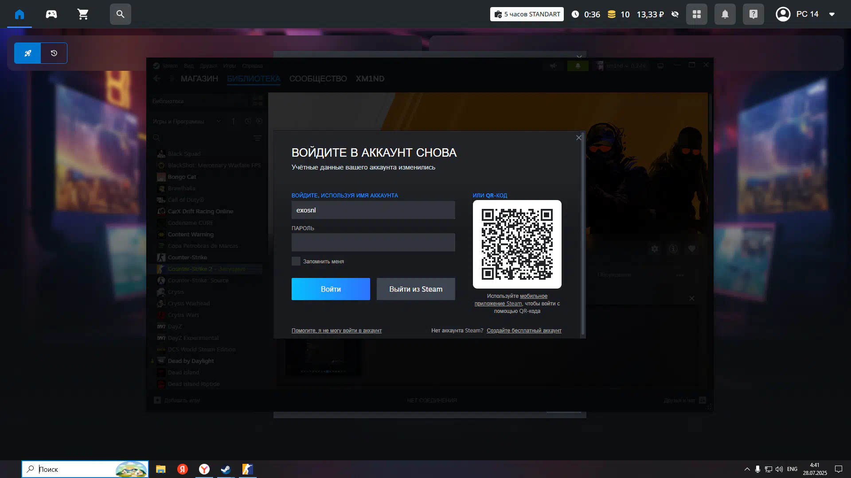Click favorite heart icon
Image resolution: width=851 pixels, height=478 pixels.
click(x=692, y=249)
